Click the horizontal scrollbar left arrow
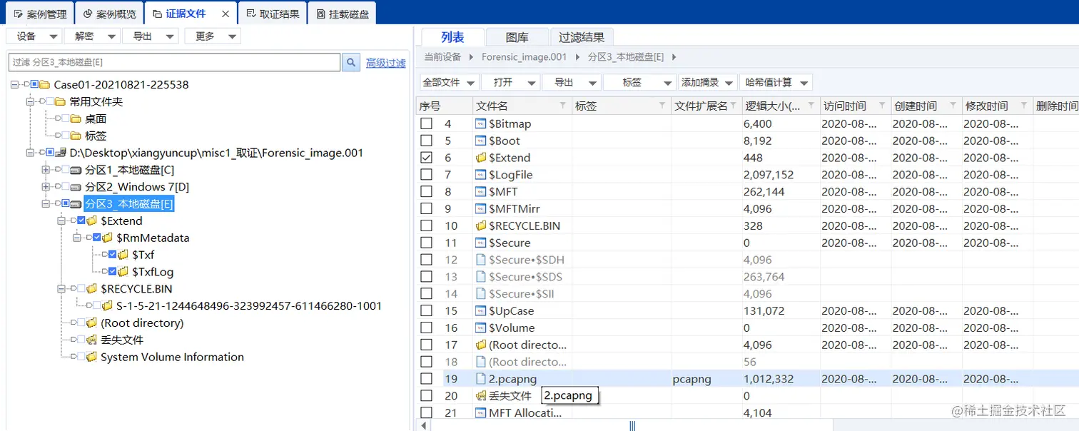Screen dimensions: 1079x431 (425, 426)
